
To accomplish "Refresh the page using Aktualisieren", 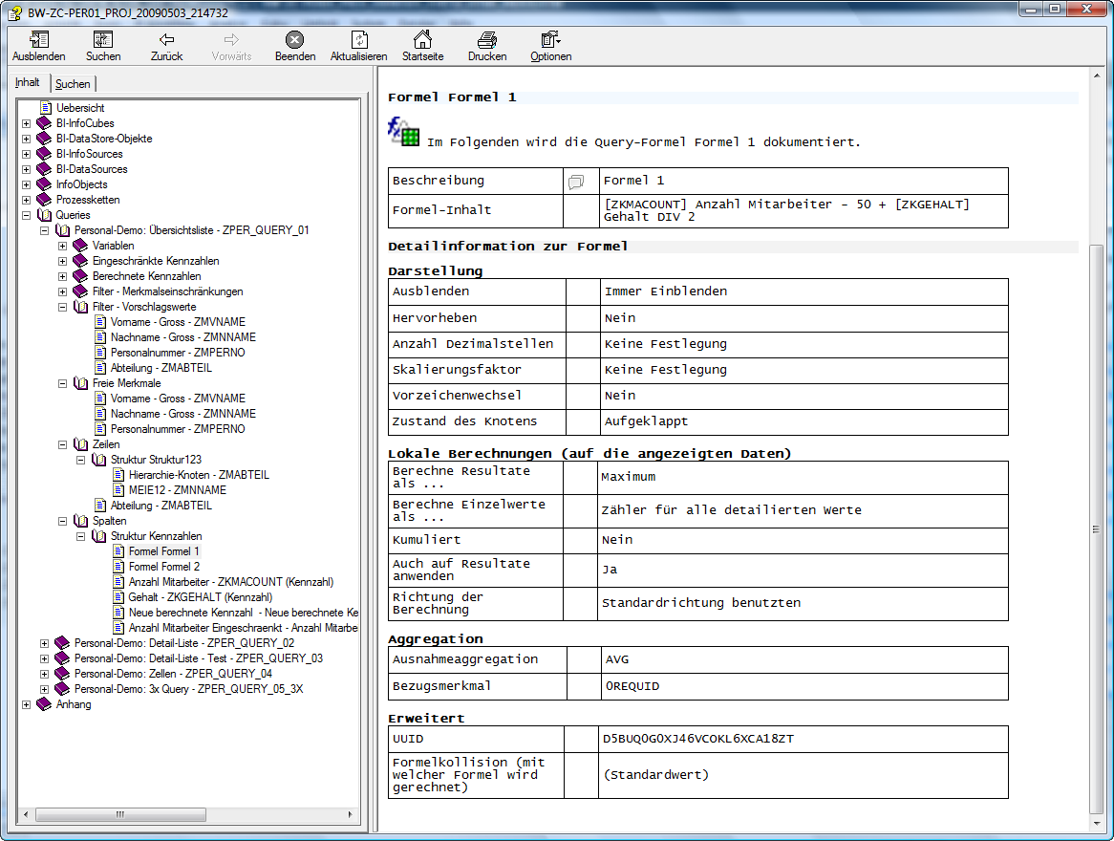I will 359,40.
